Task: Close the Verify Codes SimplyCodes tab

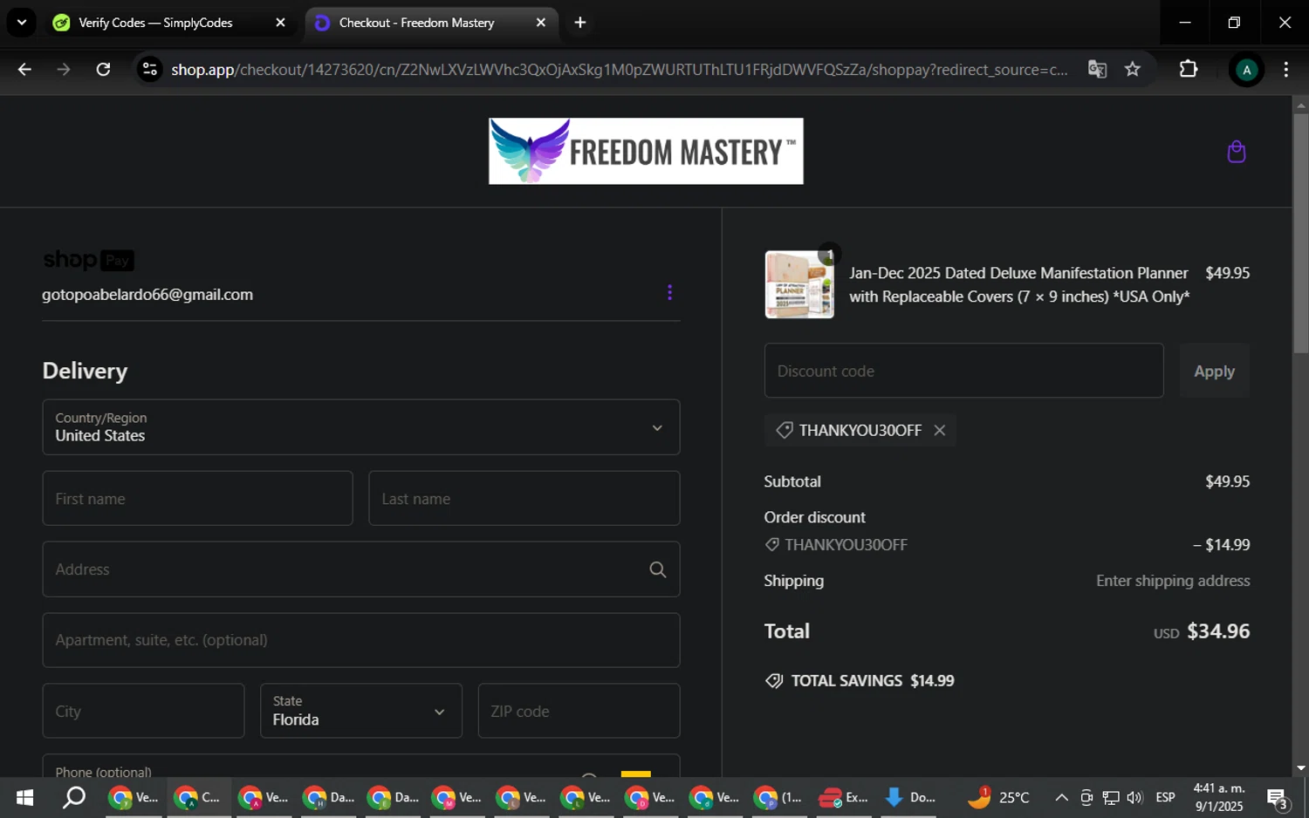Action: 280,23
